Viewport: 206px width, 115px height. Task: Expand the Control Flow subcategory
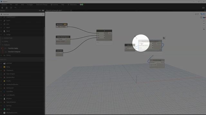tap(3, 38)
